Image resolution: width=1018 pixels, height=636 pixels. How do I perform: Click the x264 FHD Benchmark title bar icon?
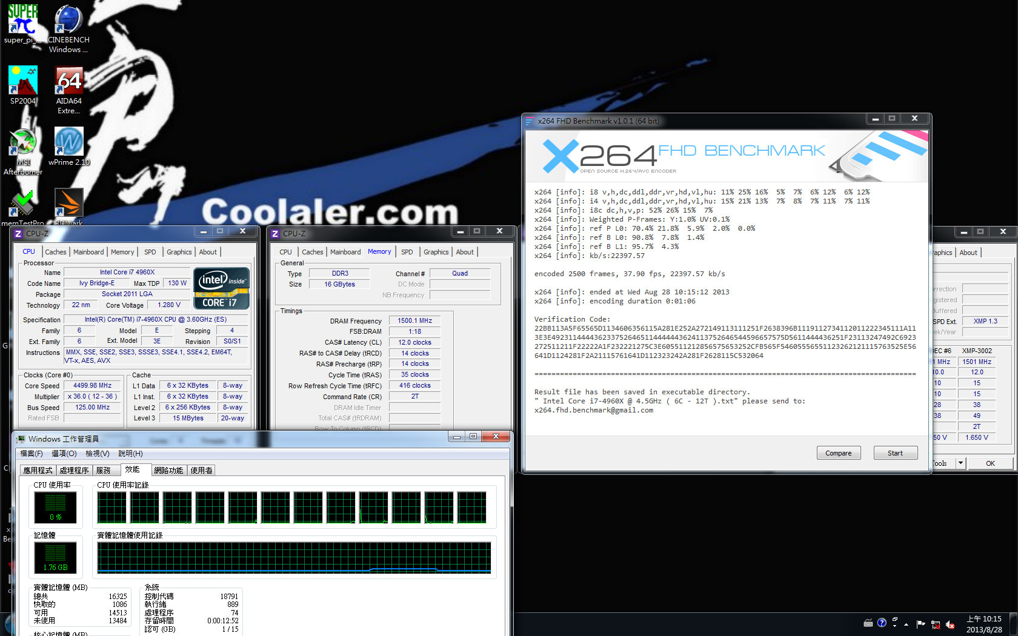pyautogui.click(x=530, y=121)
